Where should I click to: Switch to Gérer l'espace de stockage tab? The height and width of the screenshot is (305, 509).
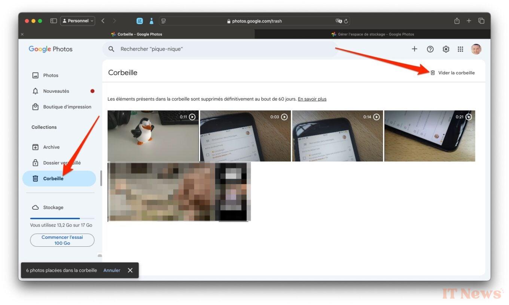(x=372, y=34)
